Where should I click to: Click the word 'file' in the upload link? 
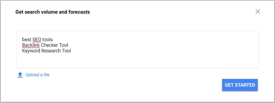(46, 75)
